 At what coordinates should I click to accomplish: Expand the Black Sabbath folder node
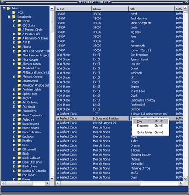click(x=14, y=158)
